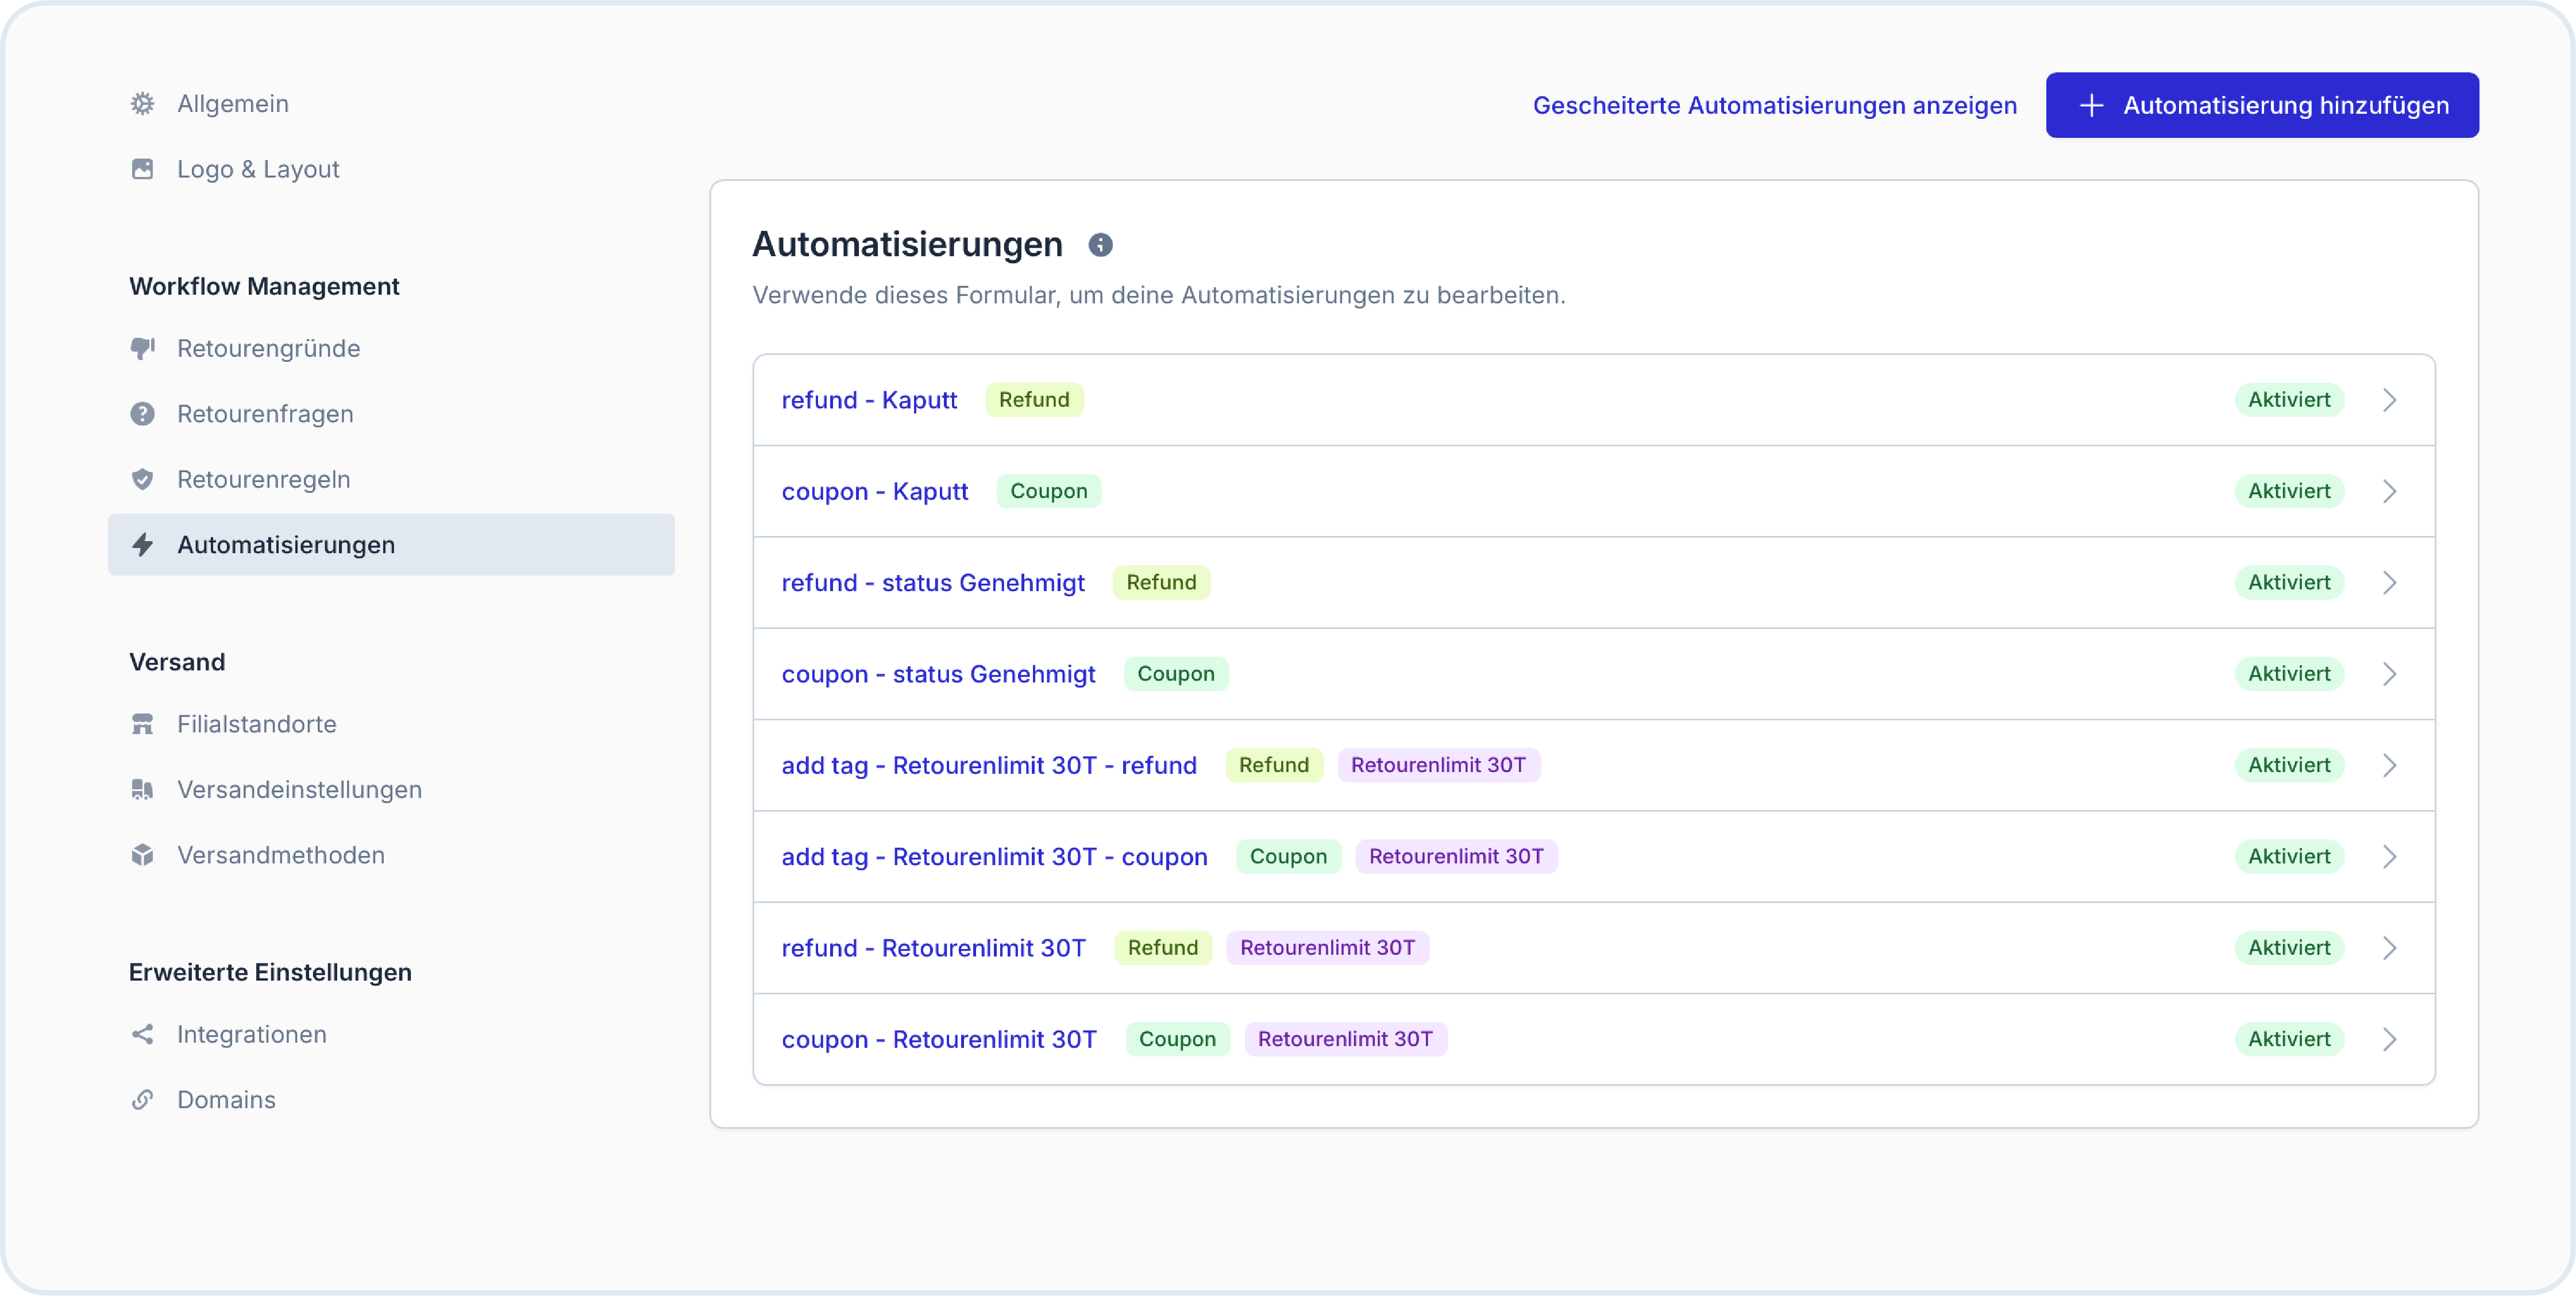Open chevron on coupon - status Genehmigt row

(2389, 674)
